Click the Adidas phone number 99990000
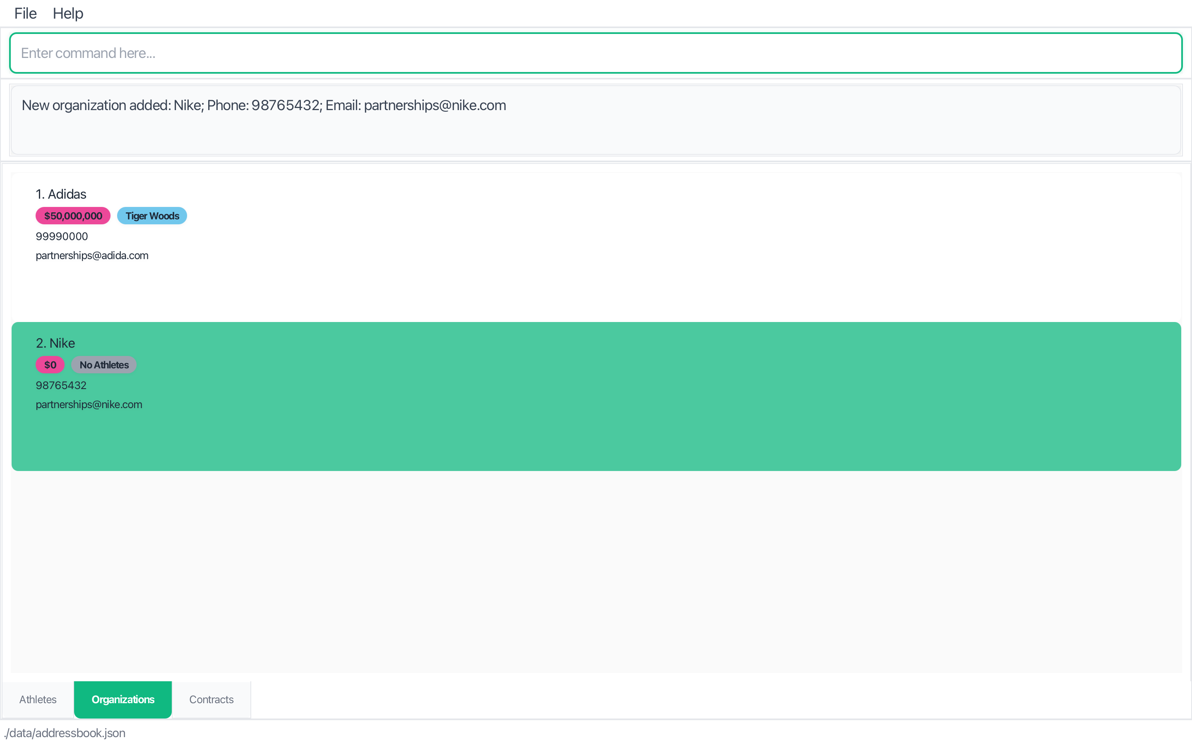 [62, 236]
